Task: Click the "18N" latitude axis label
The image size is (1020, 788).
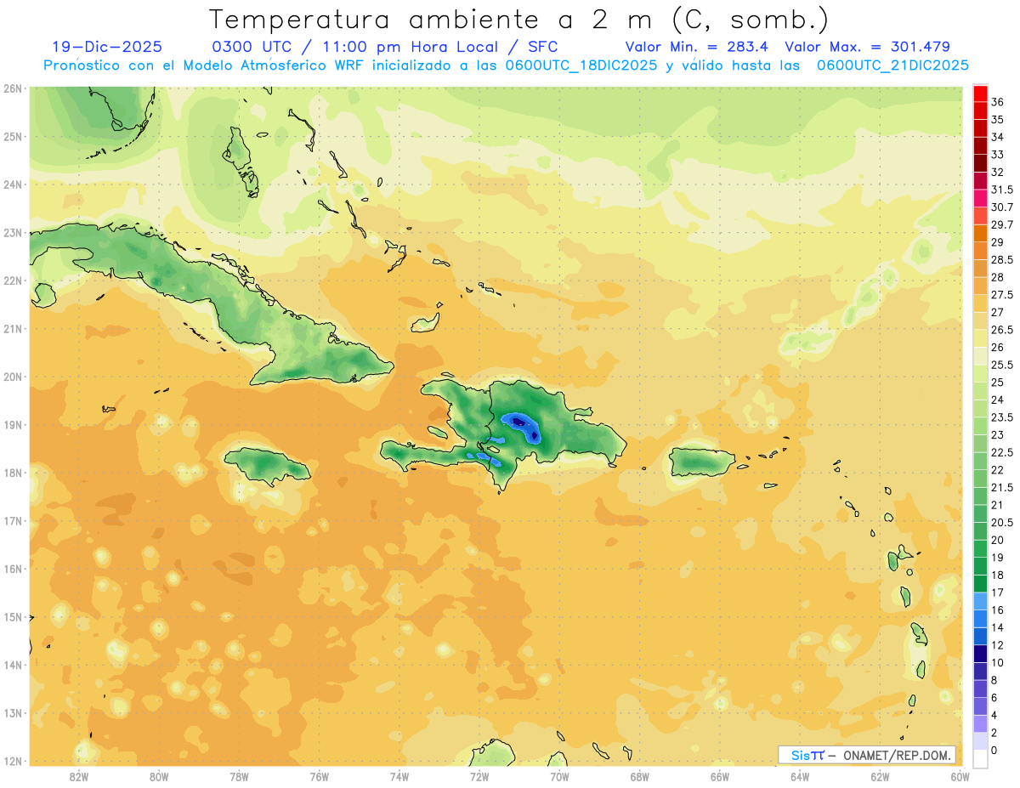Action: (12, 473)
